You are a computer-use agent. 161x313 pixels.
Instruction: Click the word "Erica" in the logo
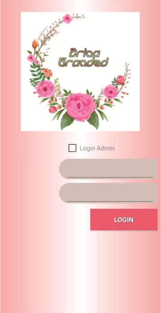click(85, 53)
